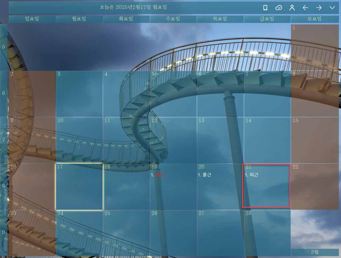Select the date cell for day 23
Image resolution: width=341 pixels, height=258 pixels.
tap(32, 233)
